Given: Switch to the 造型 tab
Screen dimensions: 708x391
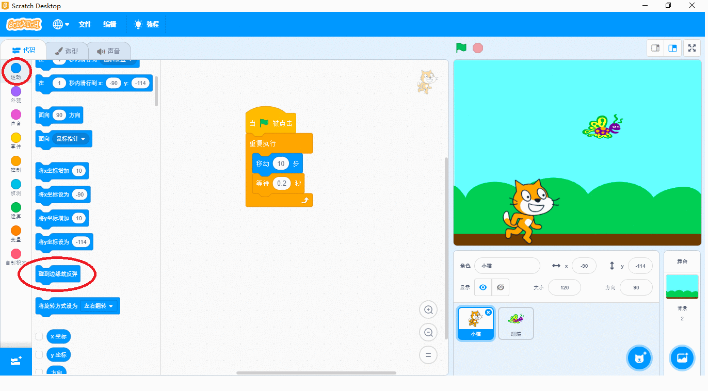Looking at the screenshot, I should [x=66, y=51].
